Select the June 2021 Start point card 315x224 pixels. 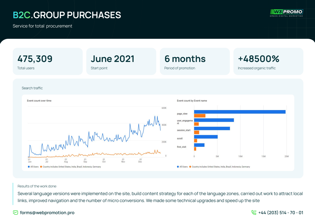[x=121, y=61]
